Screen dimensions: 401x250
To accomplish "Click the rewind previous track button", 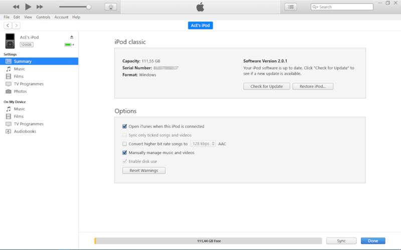I will (x=16, y=7).
